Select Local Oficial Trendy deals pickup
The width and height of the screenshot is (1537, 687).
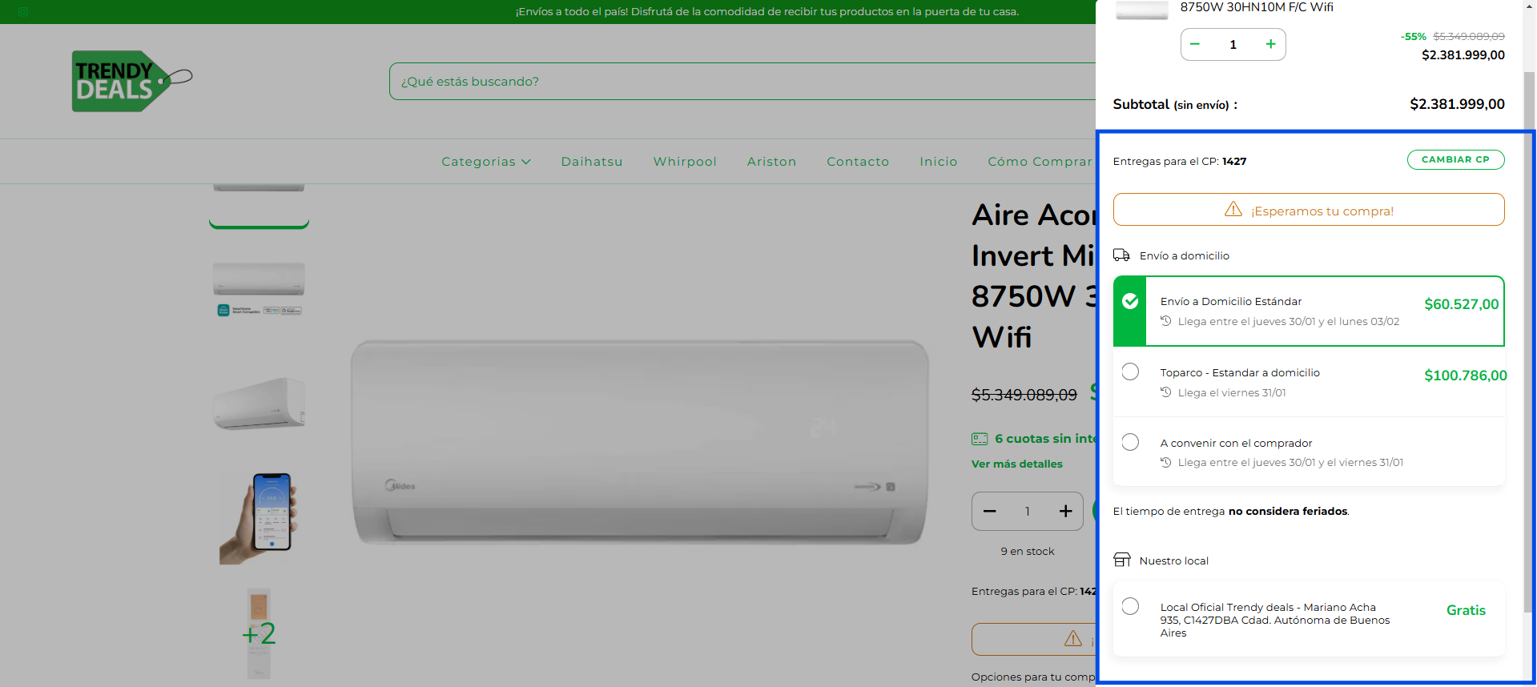click(x=1309, y=619)
